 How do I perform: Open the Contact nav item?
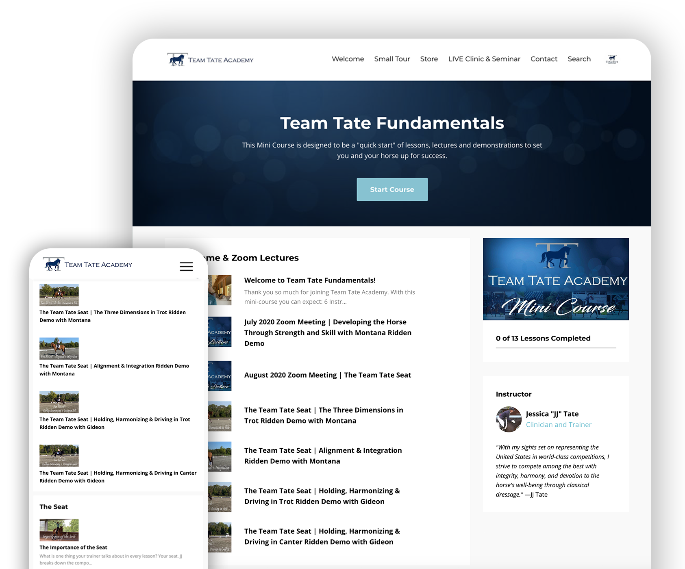(x=544, y=59)
